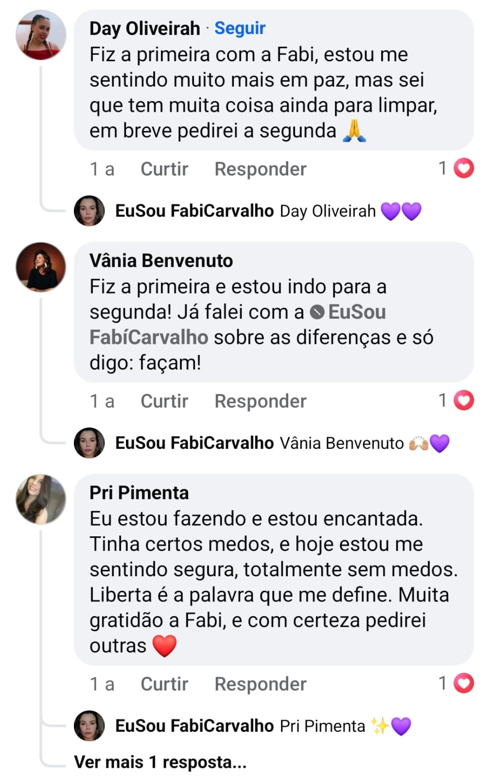This screenshot has width=489, height=778.
Task: Toggle Curtir on Day Oliveirah's comment
Action: (164, 169)
